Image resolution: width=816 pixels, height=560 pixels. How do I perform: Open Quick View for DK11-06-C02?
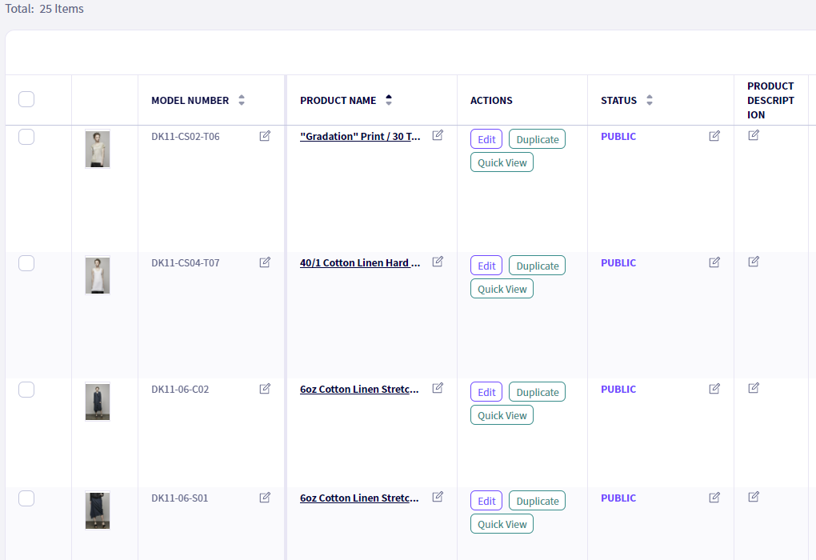coord(502,415)
